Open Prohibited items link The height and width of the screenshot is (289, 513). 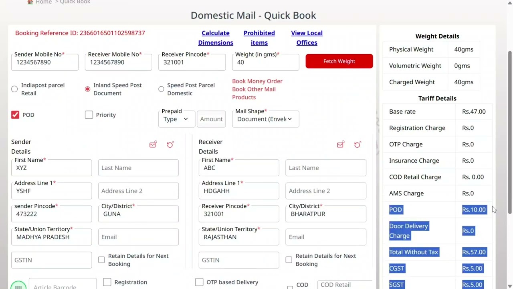coord(259,38)
